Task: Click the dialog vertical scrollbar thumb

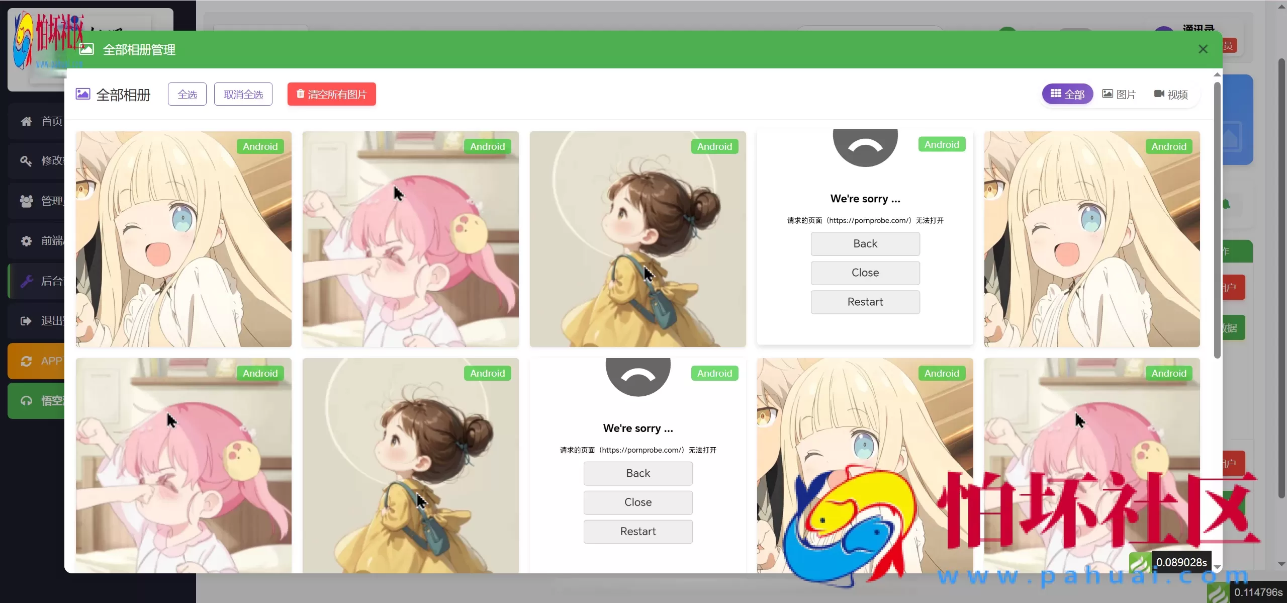Action: tap(1217, 221)
